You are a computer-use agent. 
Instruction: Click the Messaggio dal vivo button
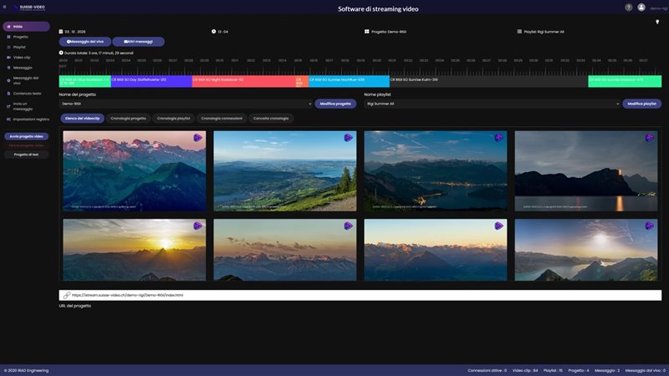85,42
